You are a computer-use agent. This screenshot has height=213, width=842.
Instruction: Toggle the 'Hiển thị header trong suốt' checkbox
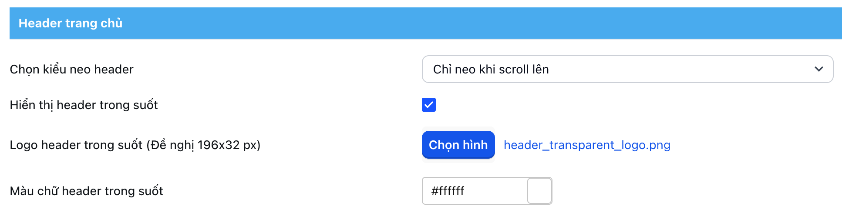429,105
